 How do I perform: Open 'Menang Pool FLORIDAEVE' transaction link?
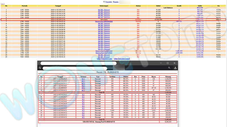(104, 51)
